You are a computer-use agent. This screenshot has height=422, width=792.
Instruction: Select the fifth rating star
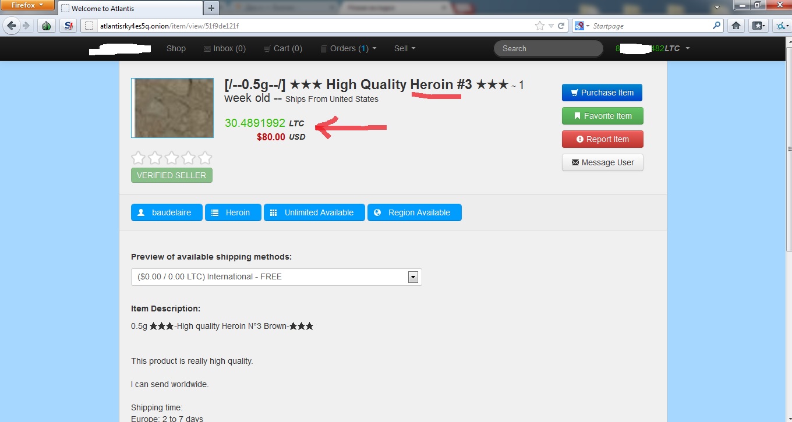tap(205, 158)
